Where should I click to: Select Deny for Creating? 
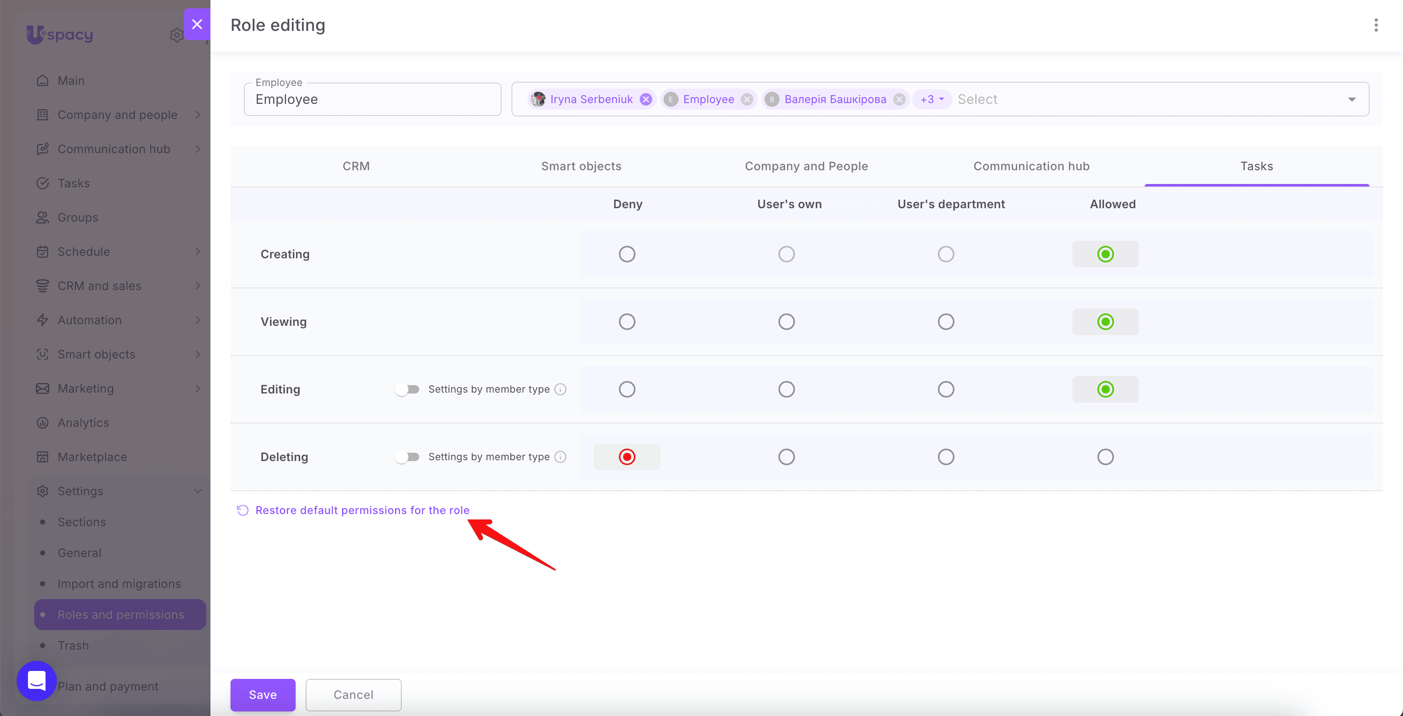point(627,254)
